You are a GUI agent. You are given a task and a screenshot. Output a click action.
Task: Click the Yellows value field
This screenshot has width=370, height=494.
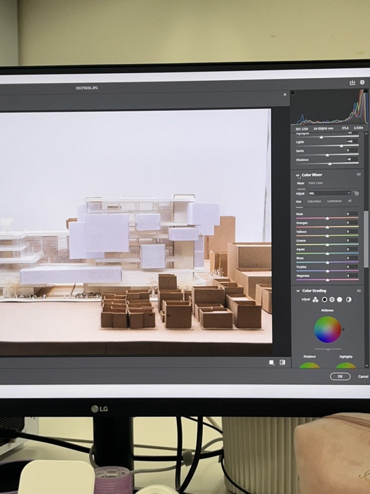tap(352, 231)
